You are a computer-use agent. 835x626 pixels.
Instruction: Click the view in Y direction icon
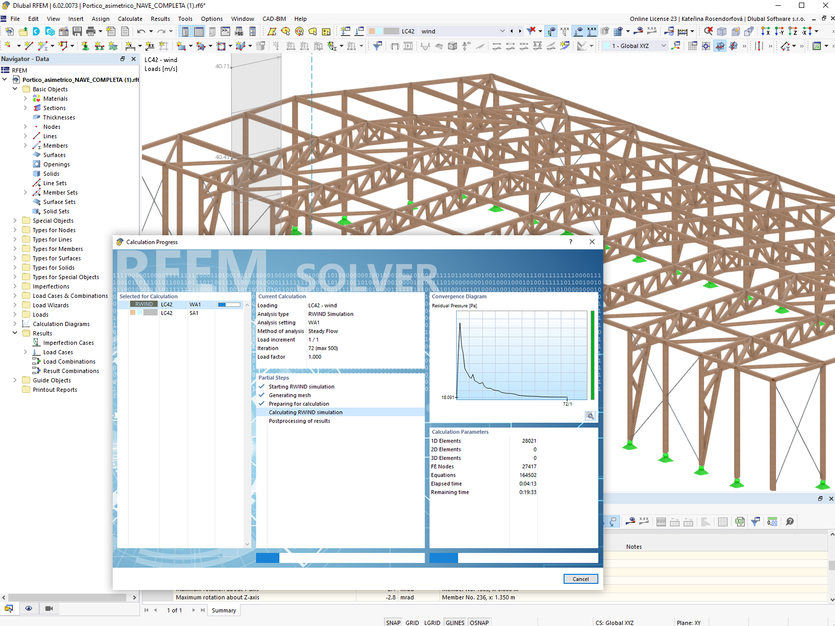[779, 31]
